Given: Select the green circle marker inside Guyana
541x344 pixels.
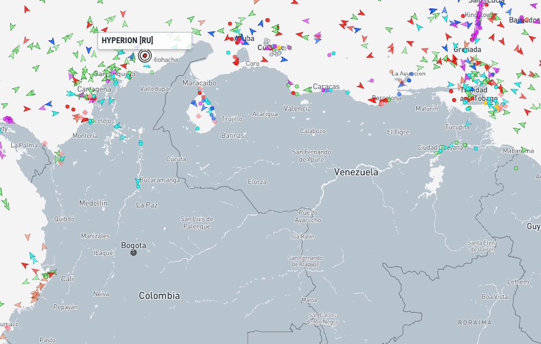Looking at the screenshot, I should pos(516,168).
